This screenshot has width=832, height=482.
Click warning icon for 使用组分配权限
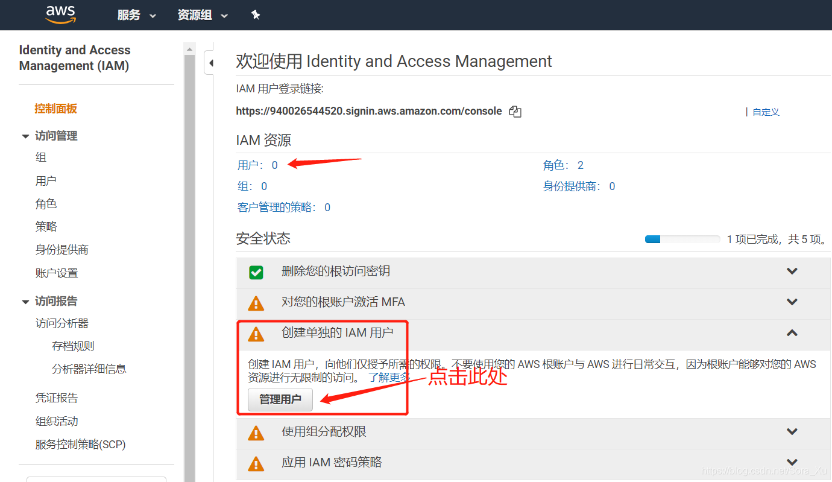(256, 433)
